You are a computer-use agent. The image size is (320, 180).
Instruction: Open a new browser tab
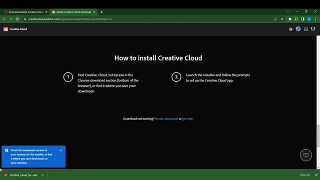click(101, 12)
